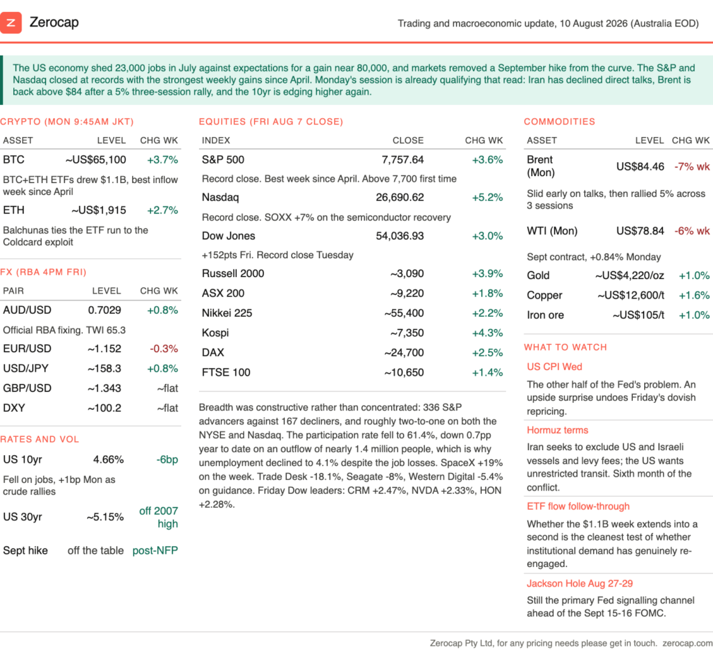Click the Brent level US$84.46

pos(641,167)
